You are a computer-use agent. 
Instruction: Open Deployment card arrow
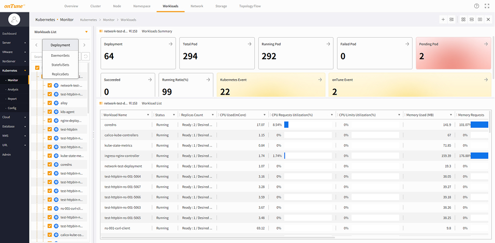click(170, 44)
